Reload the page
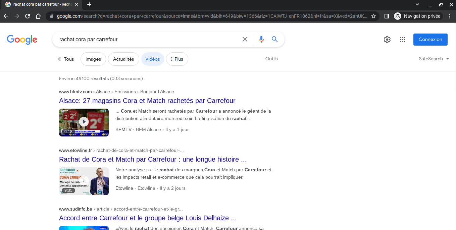Viewport: 456px width, 230px height. pyautogui.click(x=28, y=16)
